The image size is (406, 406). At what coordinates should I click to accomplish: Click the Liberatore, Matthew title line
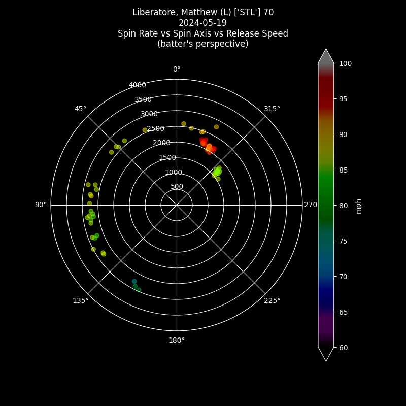tap(203, 12)
